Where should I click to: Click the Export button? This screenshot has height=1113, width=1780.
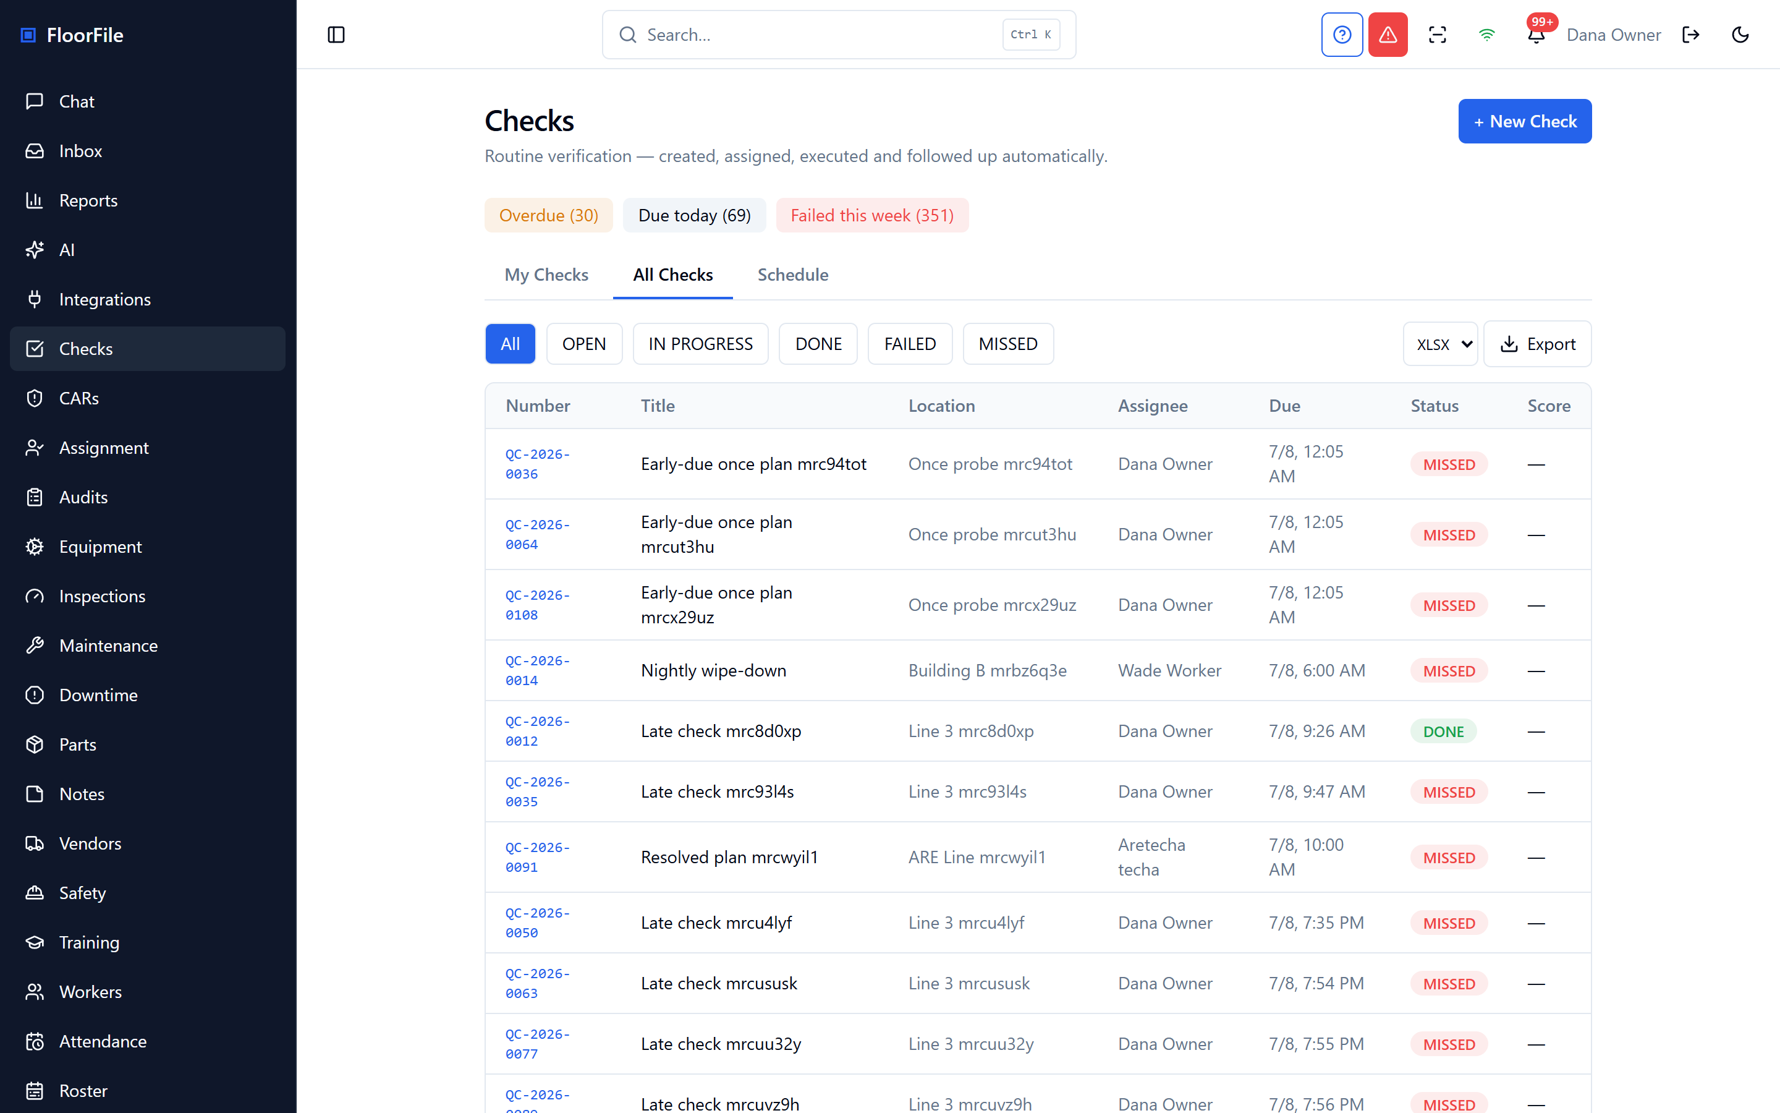click(x=1537, y=344)
